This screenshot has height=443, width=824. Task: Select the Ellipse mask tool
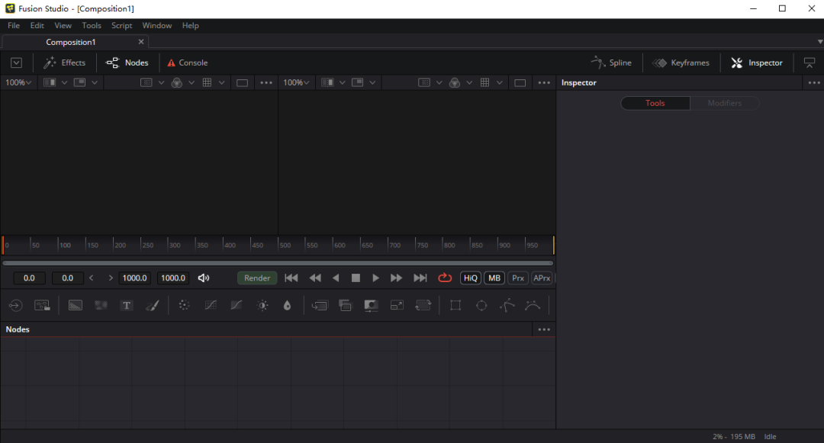[481, 306]
